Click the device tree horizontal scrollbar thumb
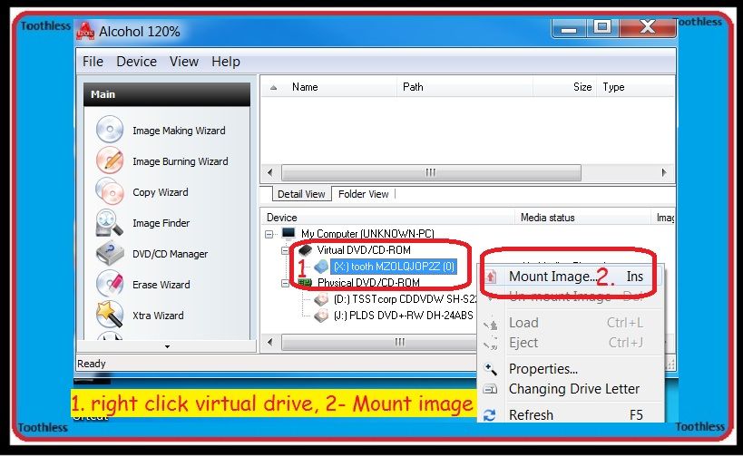Screen dimensions: 743x457 point(379,342)
